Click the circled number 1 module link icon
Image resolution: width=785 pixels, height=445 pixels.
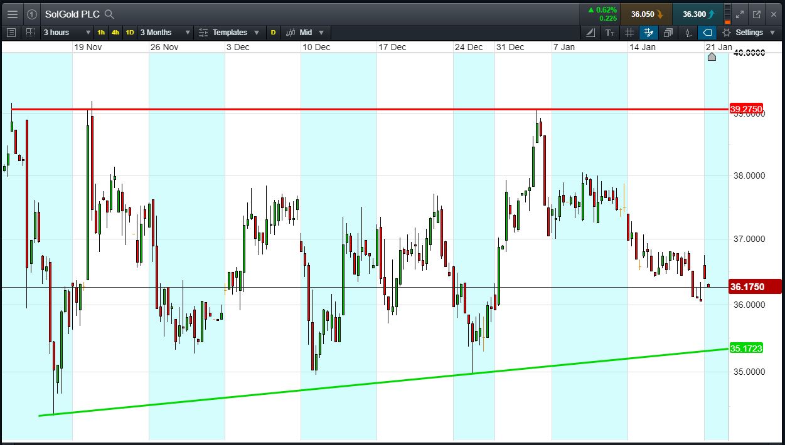pos(33,14)
